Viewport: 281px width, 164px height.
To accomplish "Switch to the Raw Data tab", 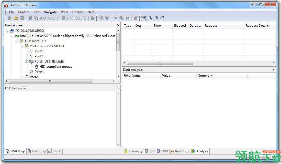I will click(180, 151).
